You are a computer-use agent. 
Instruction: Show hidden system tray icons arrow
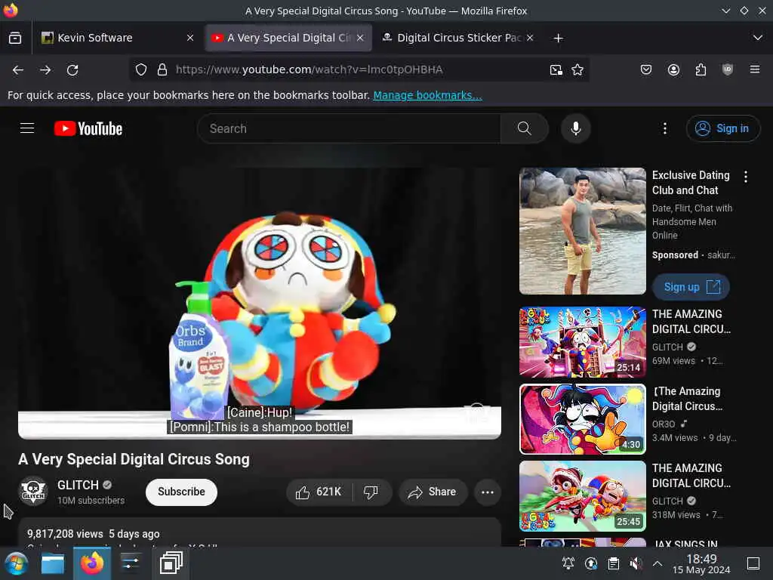(x=658, y=563)
